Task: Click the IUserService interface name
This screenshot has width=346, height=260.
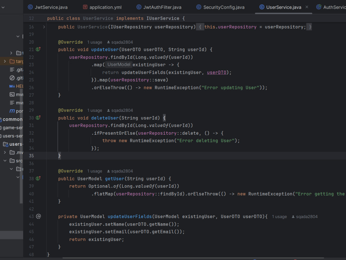Action: 163,18
